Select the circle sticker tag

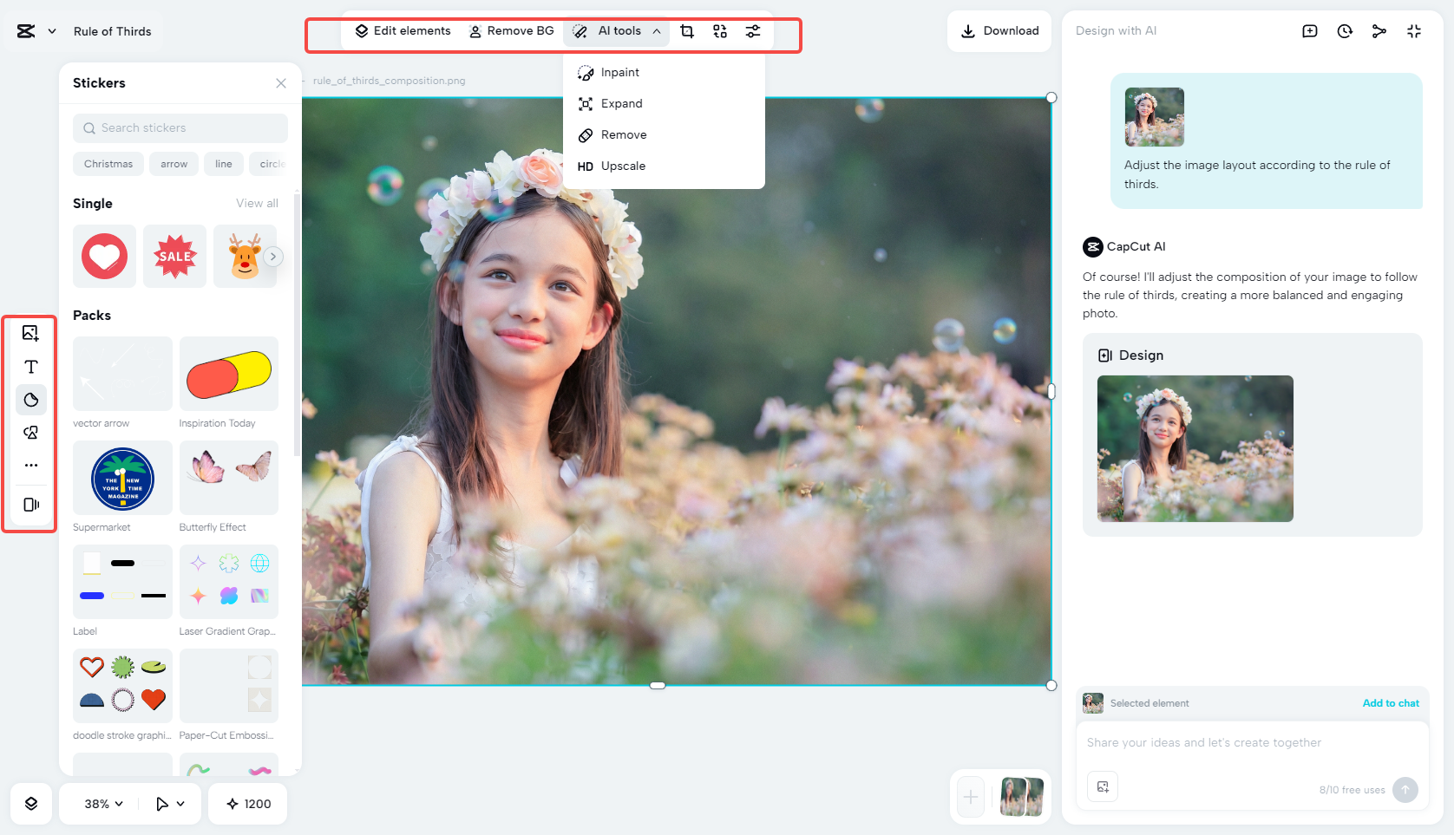[x=272, y=164]
